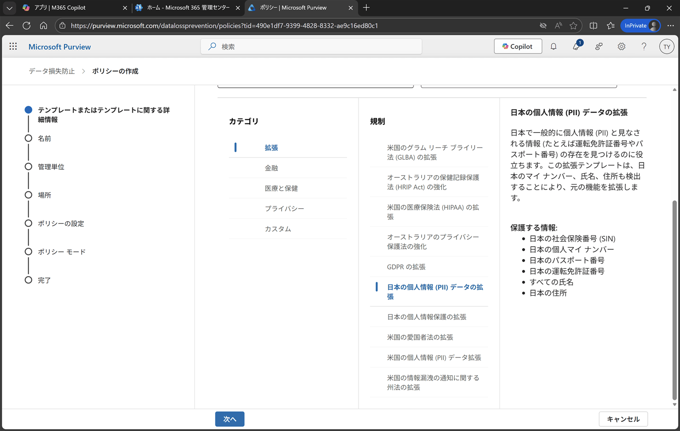Click the テンプレート details wizard step
The image size is (680, 431).
pos(103,115)
